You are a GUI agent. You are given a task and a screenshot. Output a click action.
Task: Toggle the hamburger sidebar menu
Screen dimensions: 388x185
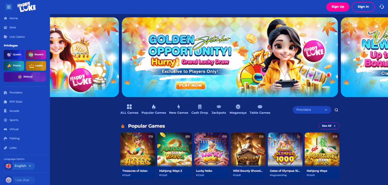pos(9,6)
